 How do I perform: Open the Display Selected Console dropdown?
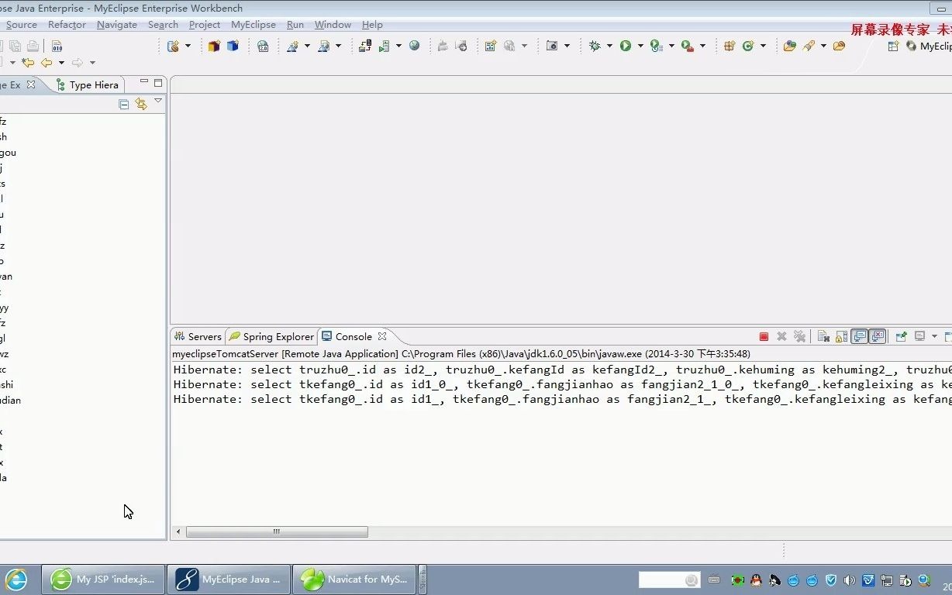(934, 336)
